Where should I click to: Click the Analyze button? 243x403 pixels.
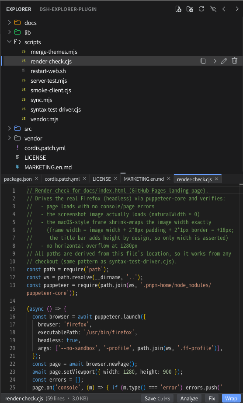[x=189, y=398]
